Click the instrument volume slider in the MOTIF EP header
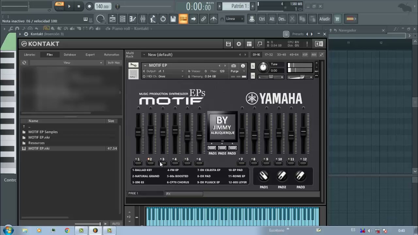 (x=300, y=77)
